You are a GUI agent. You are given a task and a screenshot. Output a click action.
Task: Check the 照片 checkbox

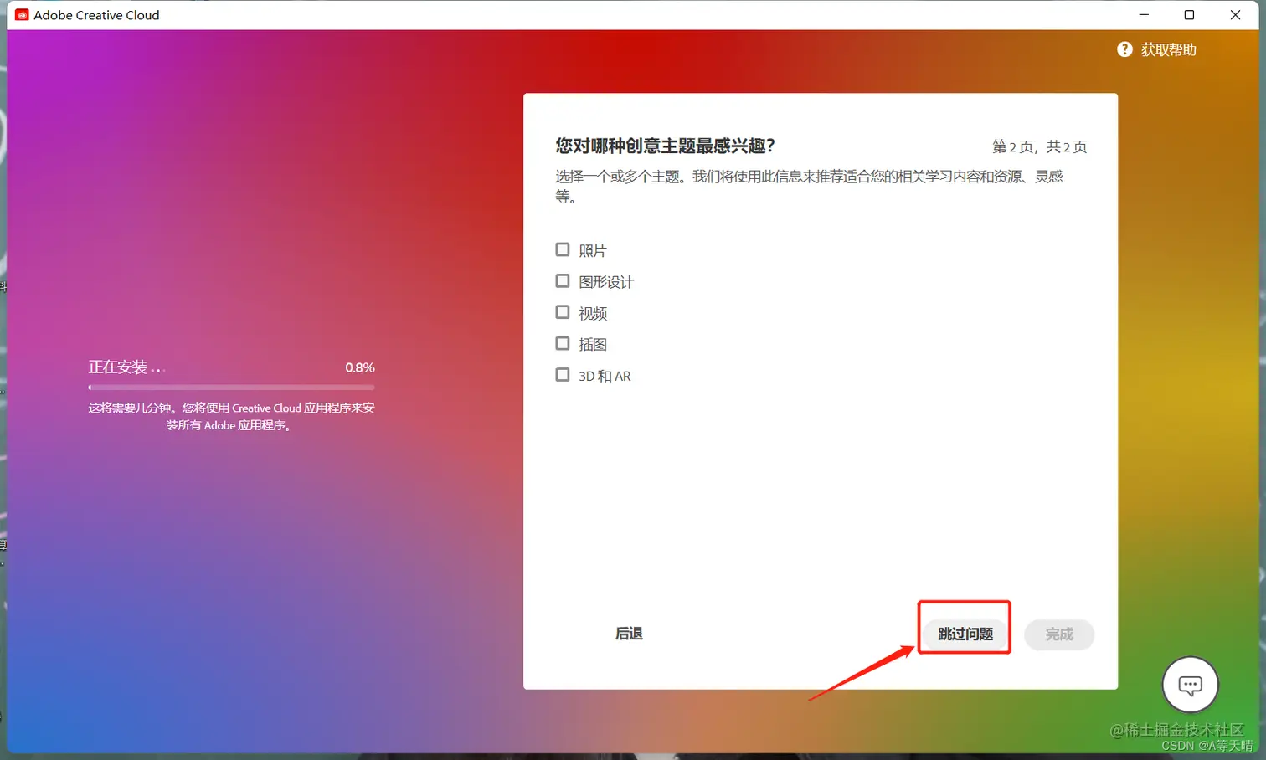(563, 249)
